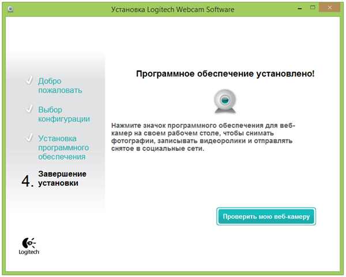Minimize the installer window
The height and width of the screenshot is (277, 346).
(300, 9)
